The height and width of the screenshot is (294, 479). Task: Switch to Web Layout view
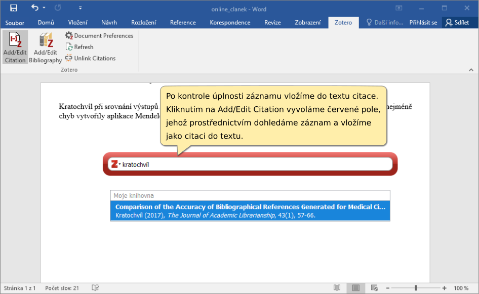(x=374, y=288)
